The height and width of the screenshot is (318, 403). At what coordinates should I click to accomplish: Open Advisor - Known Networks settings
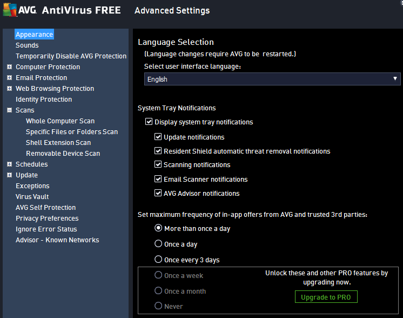(x=57, y=240)
